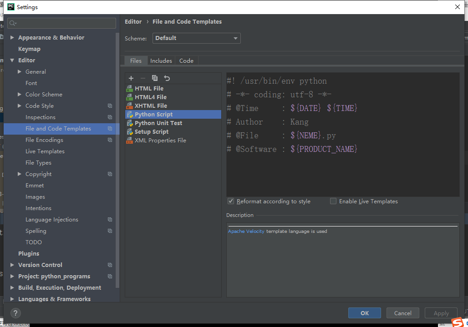This screenshot has width=468, height=327.
Task: Switch to the Code tab
Action: tap(186, 61)
